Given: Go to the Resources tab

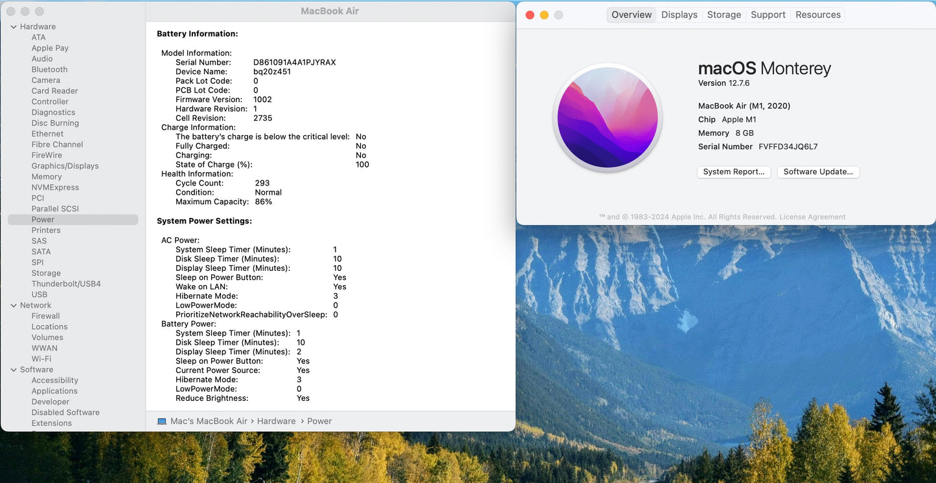Looking at the screenshot, I should click(817, 15).
